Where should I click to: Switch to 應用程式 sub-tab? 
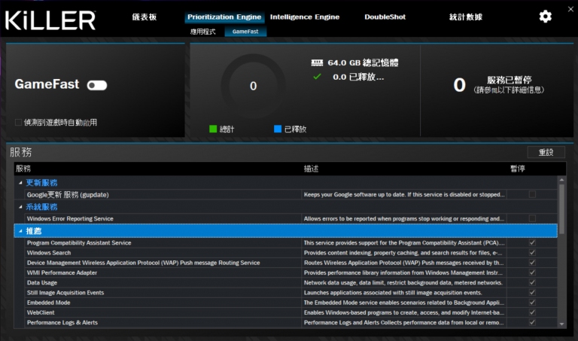[x=202, y=32]
